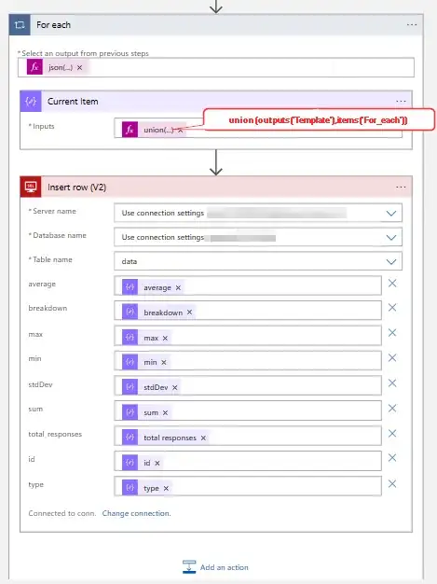
Task: Click the id token dynamic content icon
Action: coord(130,462)
